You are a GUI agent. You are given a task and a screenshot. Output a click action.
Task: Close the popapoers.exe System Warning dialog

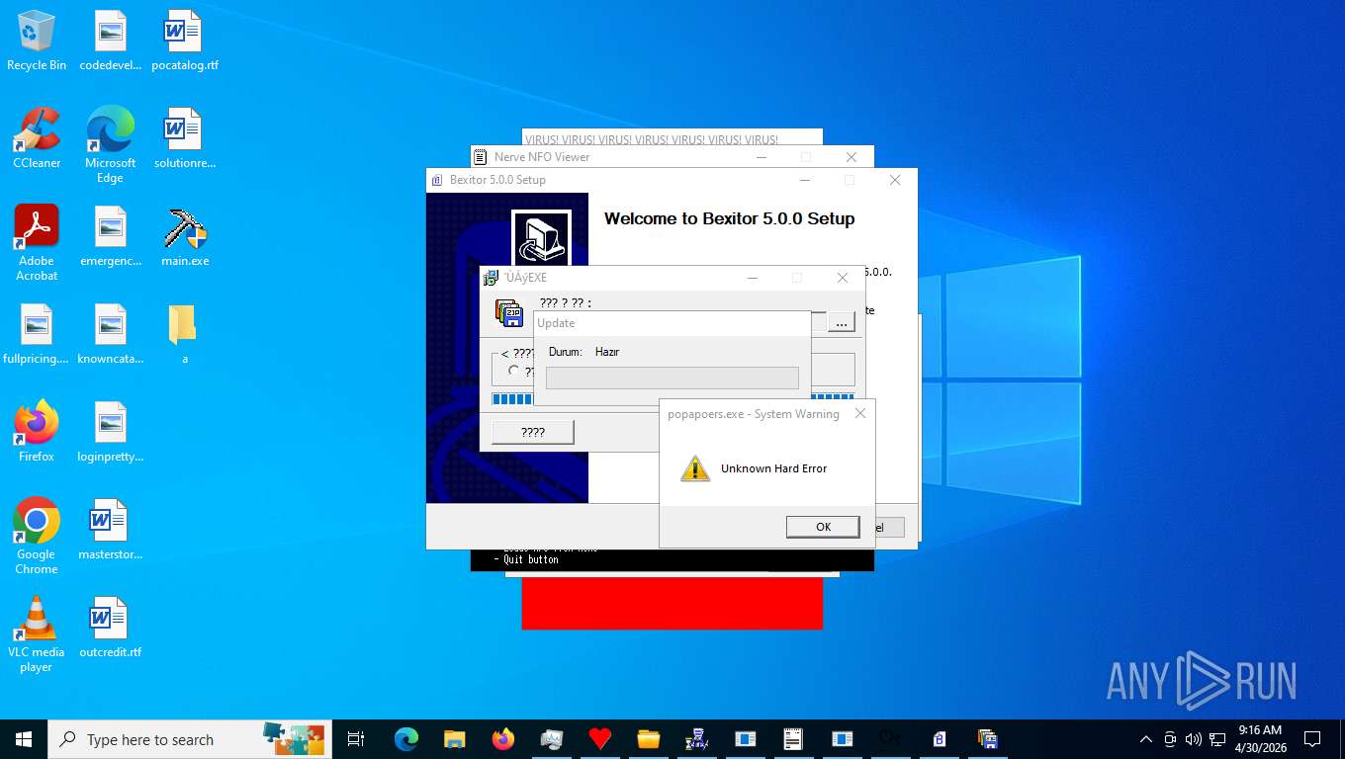(860, 414)
